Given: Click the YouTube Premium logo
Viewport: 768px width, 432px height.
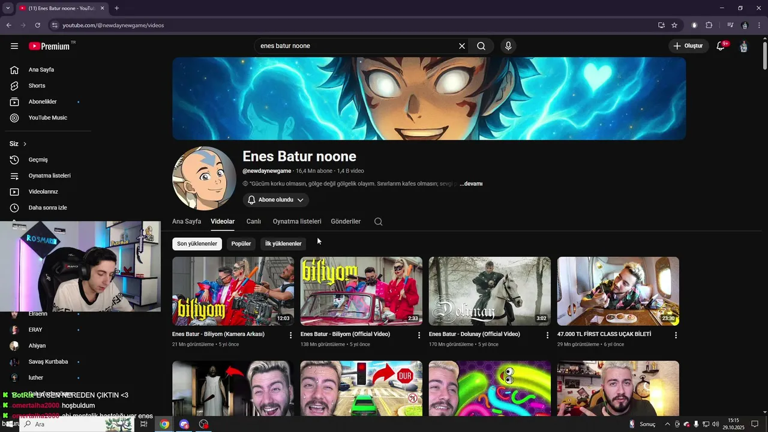Looking at the screenshot, I should click(x=49, y=46).
